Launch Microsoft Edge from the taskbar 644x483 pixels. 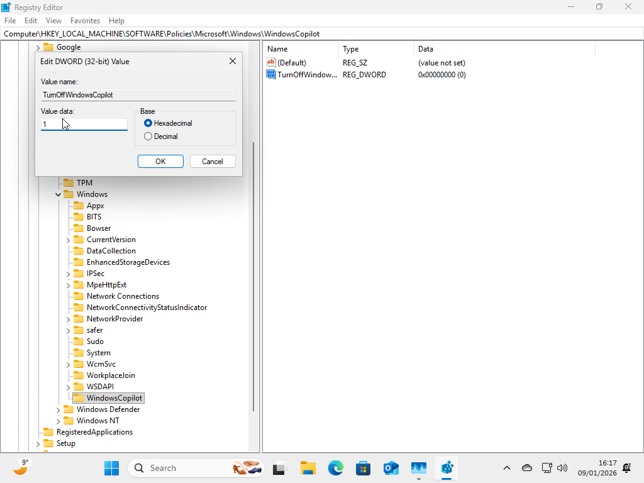335,468
